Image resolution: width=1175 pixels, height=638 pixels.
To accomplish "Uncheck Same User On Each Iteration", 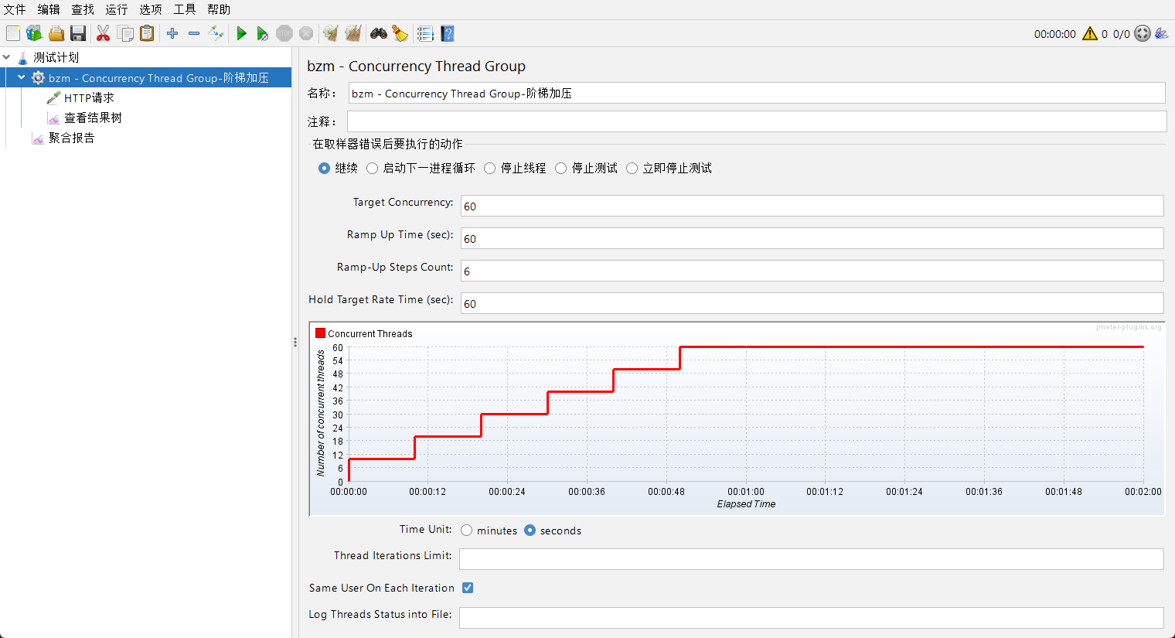I will pyautogui.click(x=468, y=588).
